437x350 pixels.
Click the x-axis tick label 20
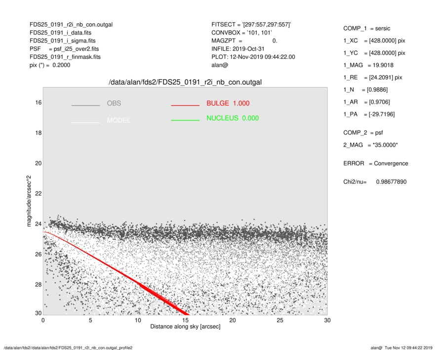pos(233,320)
